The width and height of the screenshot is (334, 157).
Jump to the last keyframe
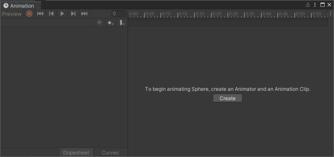(x=84, y=14)
